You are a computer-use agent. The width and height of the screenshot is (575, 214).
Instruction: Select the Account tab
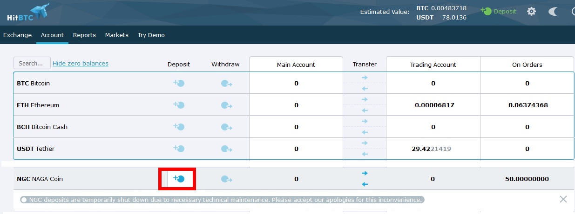pos(52,35)
